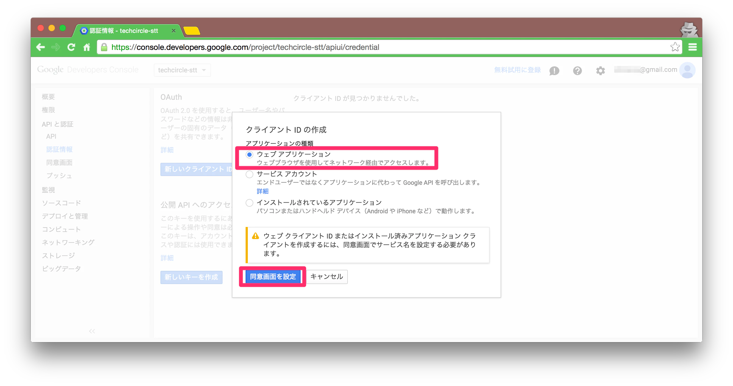Open a new tab with the yellow tab button
The width and height of the screenshot is (733, 386).
192,30
